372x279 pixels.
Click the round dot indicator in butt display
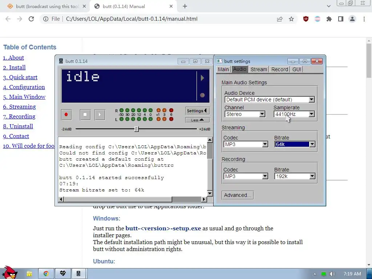(x=202, y=95)
